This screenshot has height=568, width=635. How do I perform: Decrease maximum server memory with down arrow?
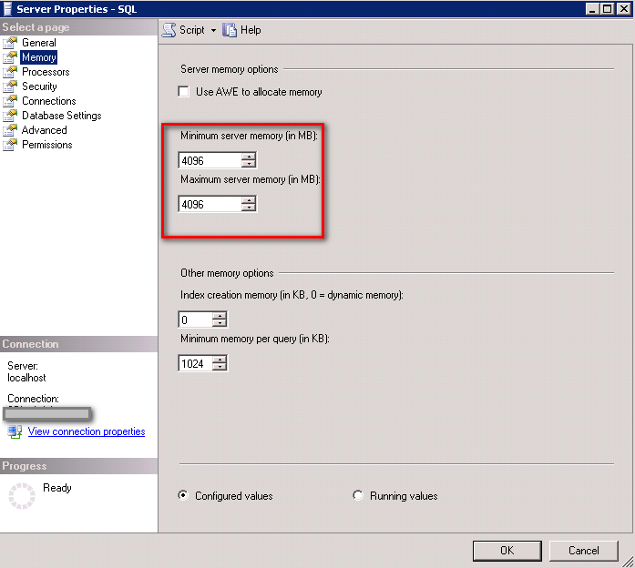[249, 208]
